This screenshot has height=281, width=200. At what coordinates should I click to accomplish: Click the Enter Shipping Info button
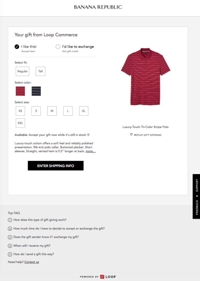(x=55, y=166)
